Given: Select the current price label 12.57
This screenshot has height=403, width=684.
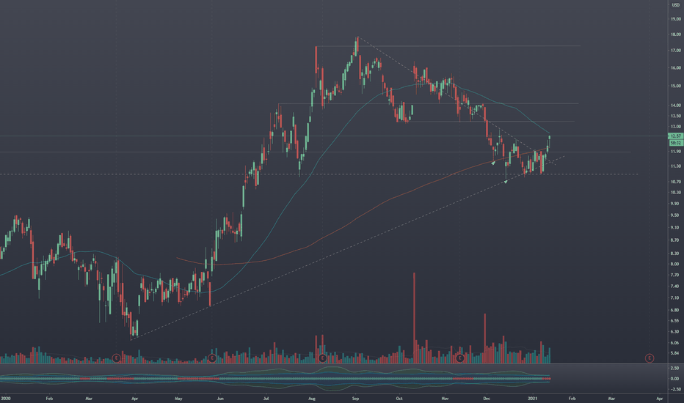Looking at the screenshot, I should click(x=676, y=136).
